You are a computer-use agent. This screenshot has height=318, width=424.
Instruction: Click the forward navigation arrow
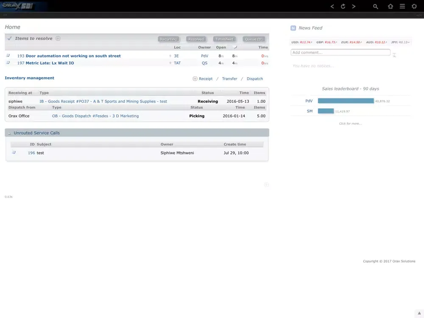354,6
